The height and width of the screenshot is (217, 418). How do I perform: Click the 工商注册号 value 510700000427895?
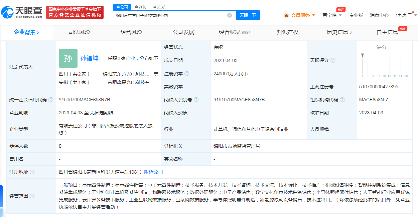pos(379,87)
